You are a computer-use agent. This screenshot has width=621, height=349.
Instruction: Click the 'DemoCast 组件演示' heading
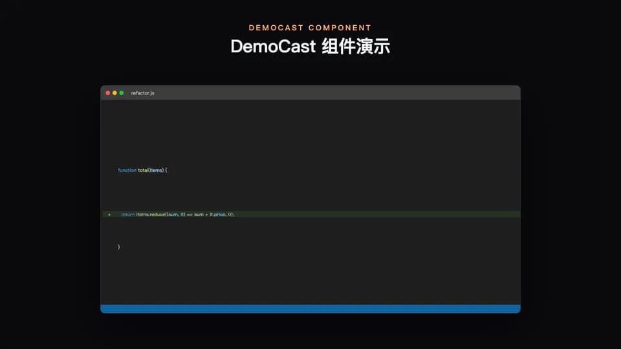pyautogui.click(x=310, y=47)
